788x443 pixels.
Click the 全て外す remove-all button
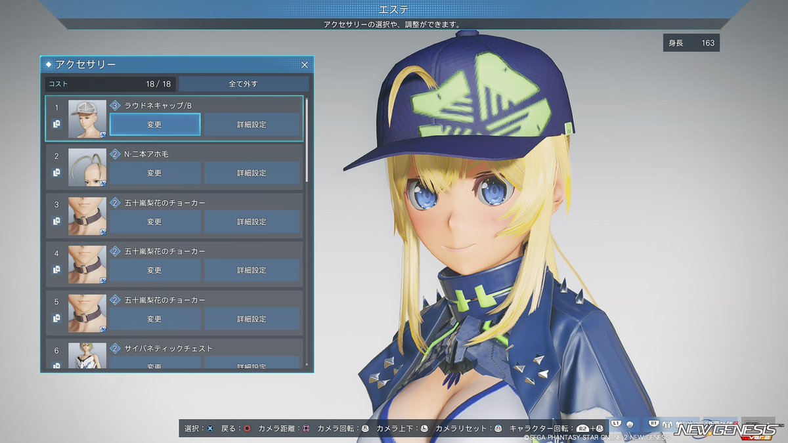point(244,84)
